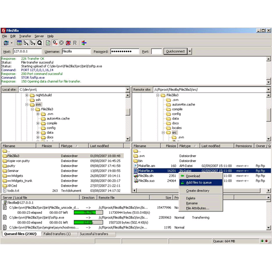The height and width of the screenshot is (272, 272).
Task: Select the ssh folder in local tree
Action: point(38,100)
